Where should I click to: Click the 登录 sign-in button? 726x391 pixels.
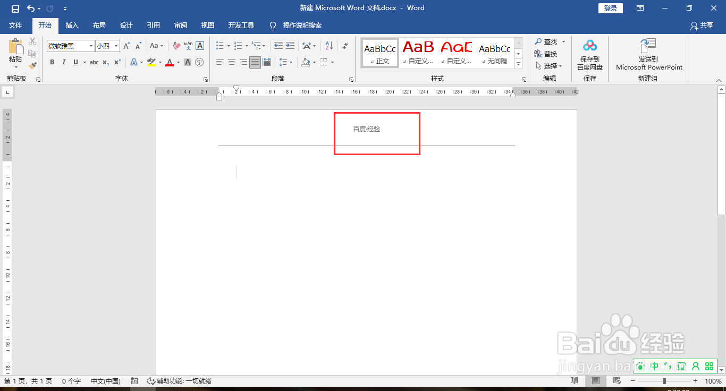(610, 8)
